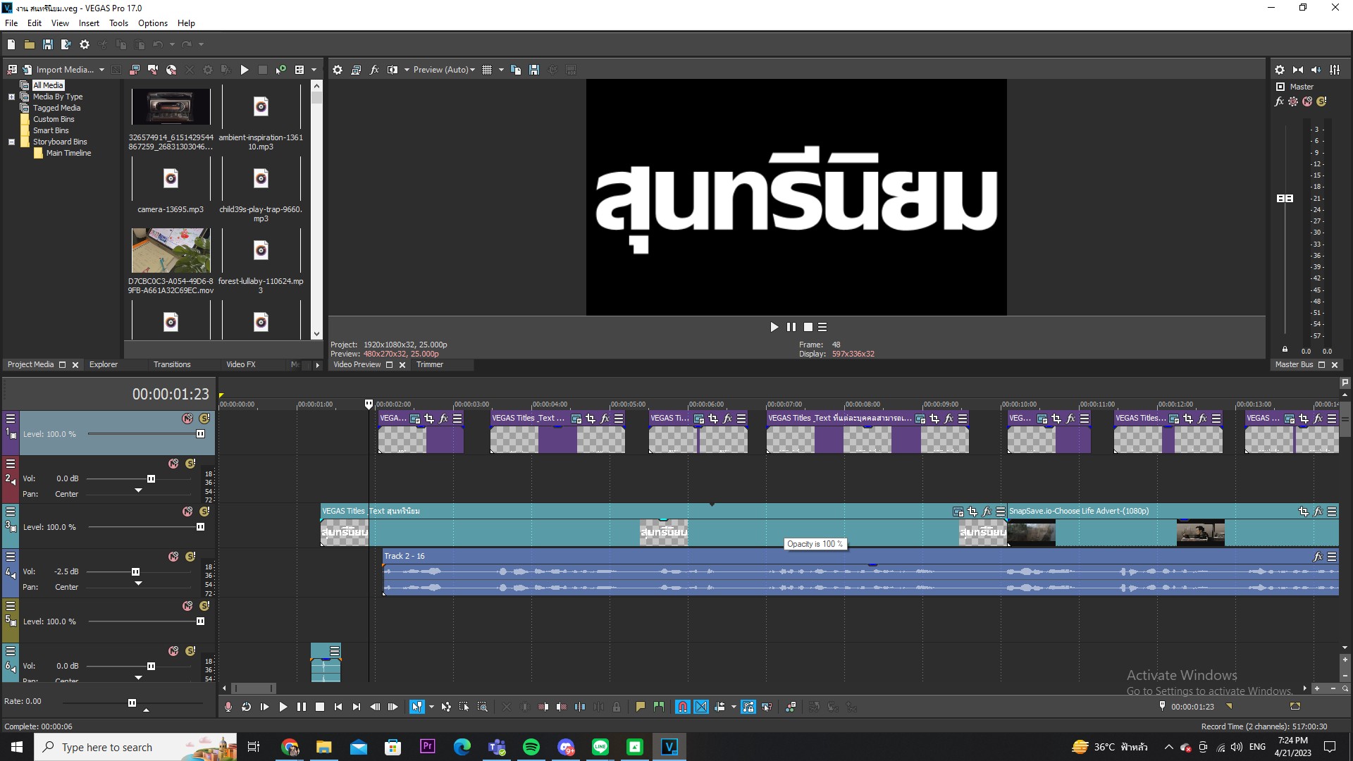Toggle lock envelopes to events
The height and width of the screenshot is (761, 1353).
[748, 707]
